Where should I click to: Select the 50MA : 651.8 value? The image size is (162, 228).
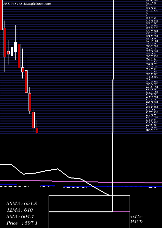coord(22,204)
